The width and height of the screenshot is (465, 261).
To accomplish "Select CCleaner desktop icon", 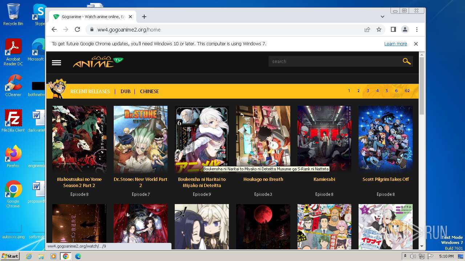I will (13, 86).
